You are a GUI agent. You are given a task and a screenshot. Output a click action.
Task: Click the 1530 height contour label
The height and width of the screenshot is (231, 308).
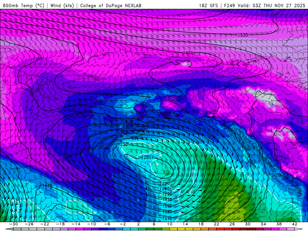click(x=243, y=35)
